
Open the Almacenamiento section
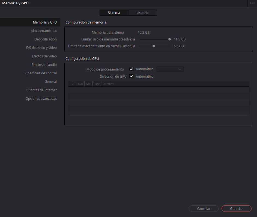coord(44,31)
